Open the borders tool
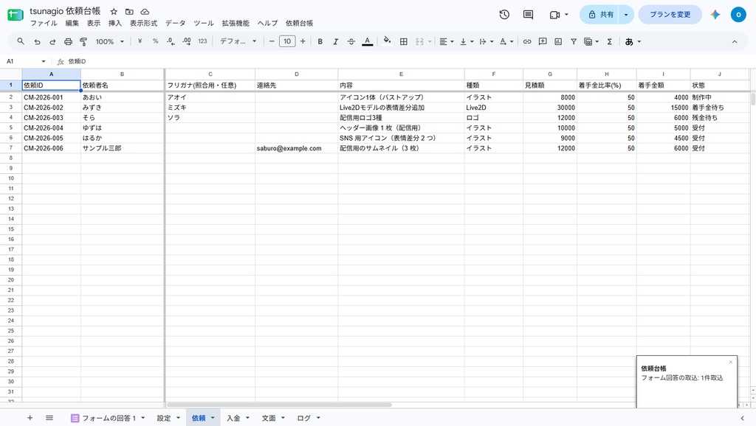Screen dimensions: 756x426 404,42
